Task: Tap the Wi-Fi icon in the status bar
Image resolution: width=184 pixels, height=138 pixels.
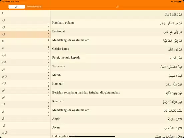Action: [172, 2]
